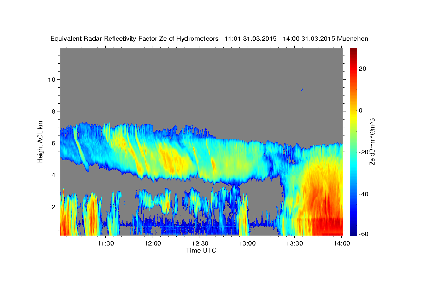Click the '12:30' time tick label
Image resolution: width=424 pixels, height=283 pixels.
tap(200, 243)
